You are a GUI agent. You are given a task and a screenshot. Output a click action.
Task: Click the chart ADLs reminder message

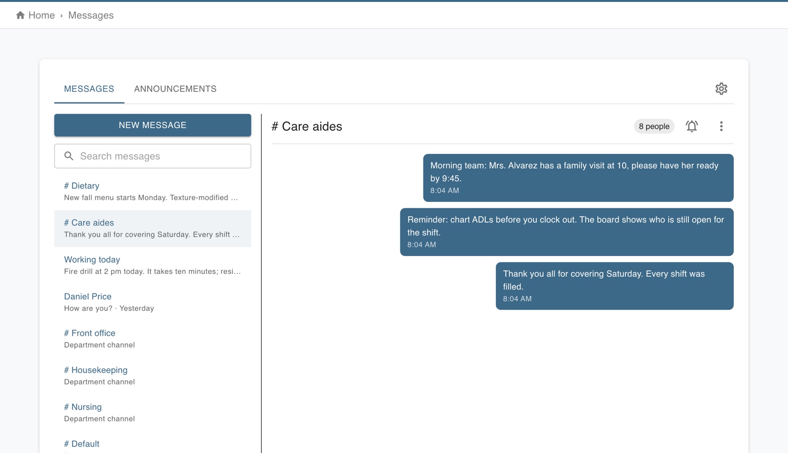(567, 232)
